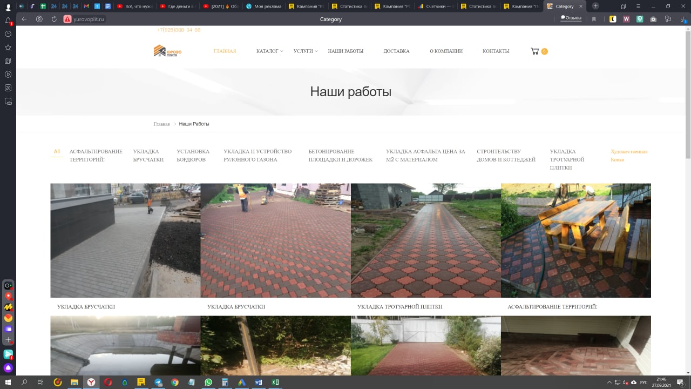Click the phone number +7(925)888-34-88
The image size is (691, 389).
(x=179, y=30)
